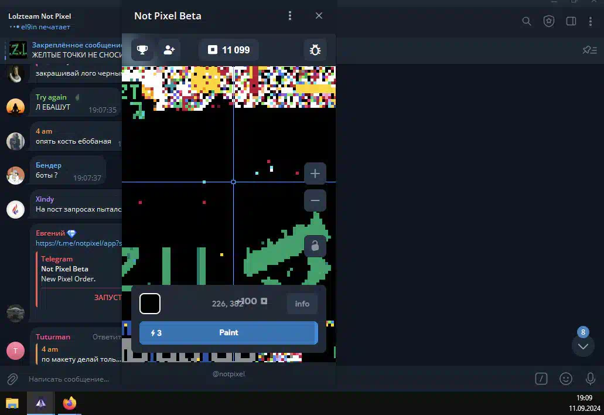Toggle the canvas lock button
Viewport: 604px width, 415px height.
point(315,246)
